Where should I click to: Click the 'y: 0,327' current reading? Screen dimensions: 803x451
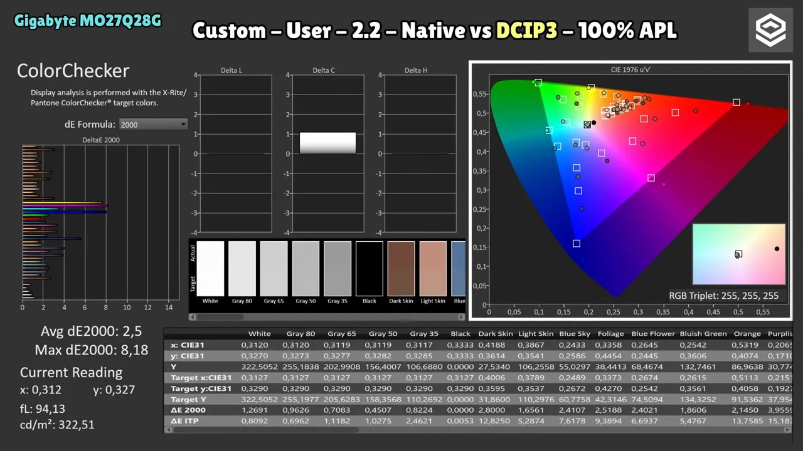(x=114, y=390)
